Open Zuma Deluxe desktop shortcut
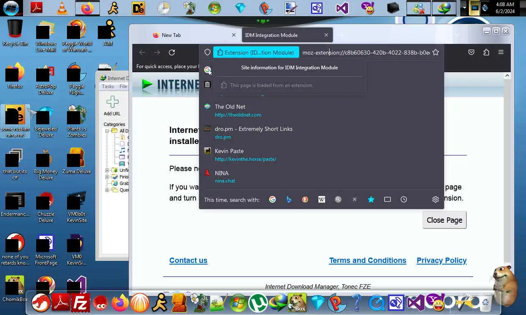 [77, 161]
